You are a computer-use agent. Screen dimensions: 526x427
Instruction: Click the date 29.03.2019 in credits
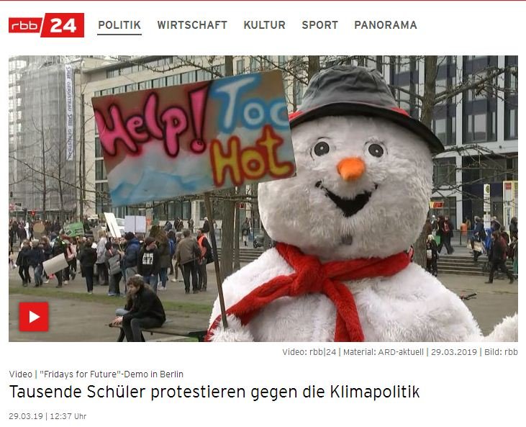pyautogui.click(x=453, y=352)
